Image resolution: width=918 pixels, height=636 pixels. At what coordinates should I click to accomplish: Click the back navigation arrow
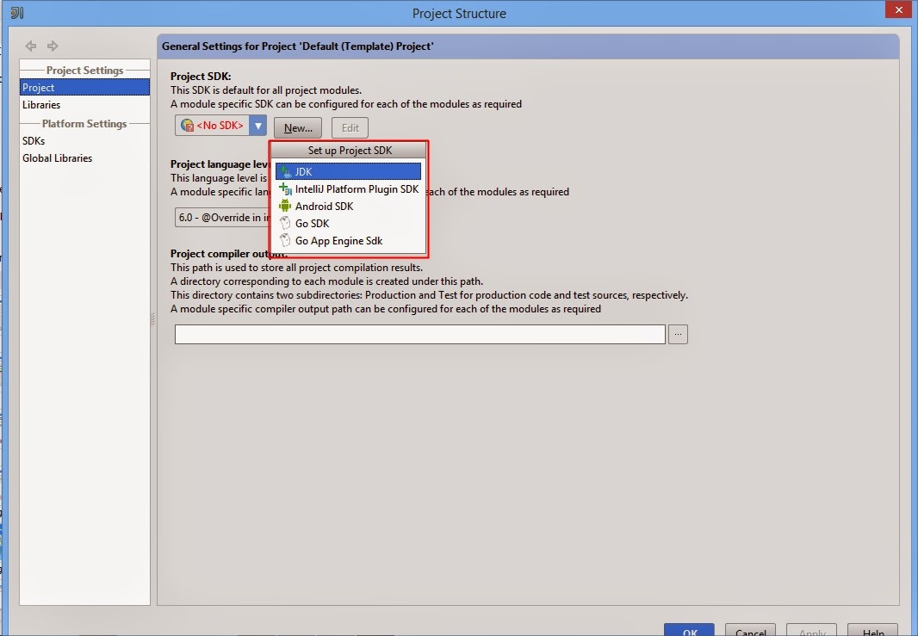[30, 46]
